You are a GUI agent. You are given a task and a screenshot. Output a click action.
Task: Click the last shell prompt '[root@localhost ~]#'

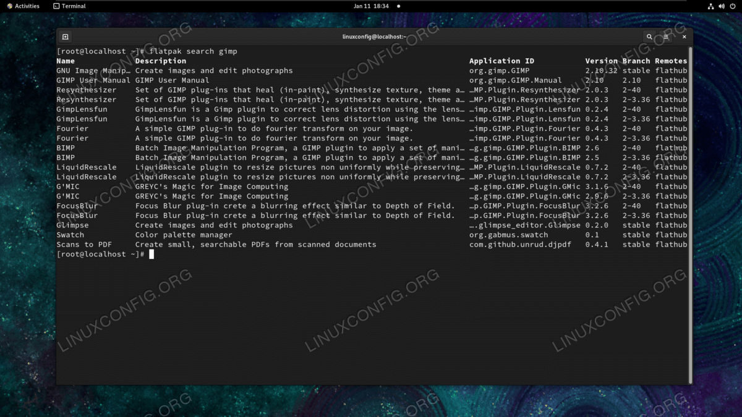pyautogui.click(x=101, y=255)
